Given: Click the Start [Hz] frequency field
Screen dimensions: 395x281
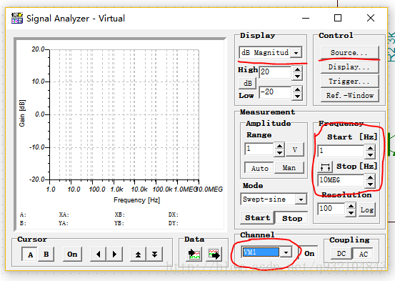Looking at the screenshot, I should click(341, 151).
